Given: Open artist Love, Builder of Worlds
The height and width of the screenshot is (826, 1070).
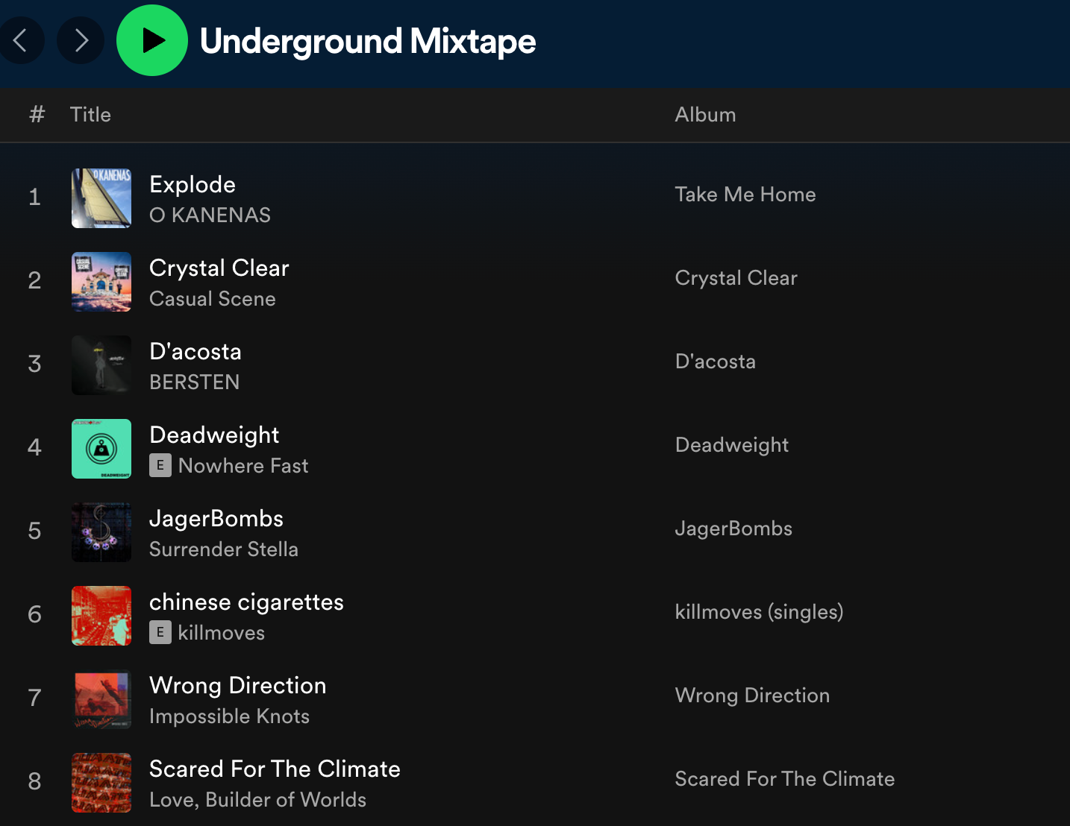Looking at the screenshot, I should point(257,800).
